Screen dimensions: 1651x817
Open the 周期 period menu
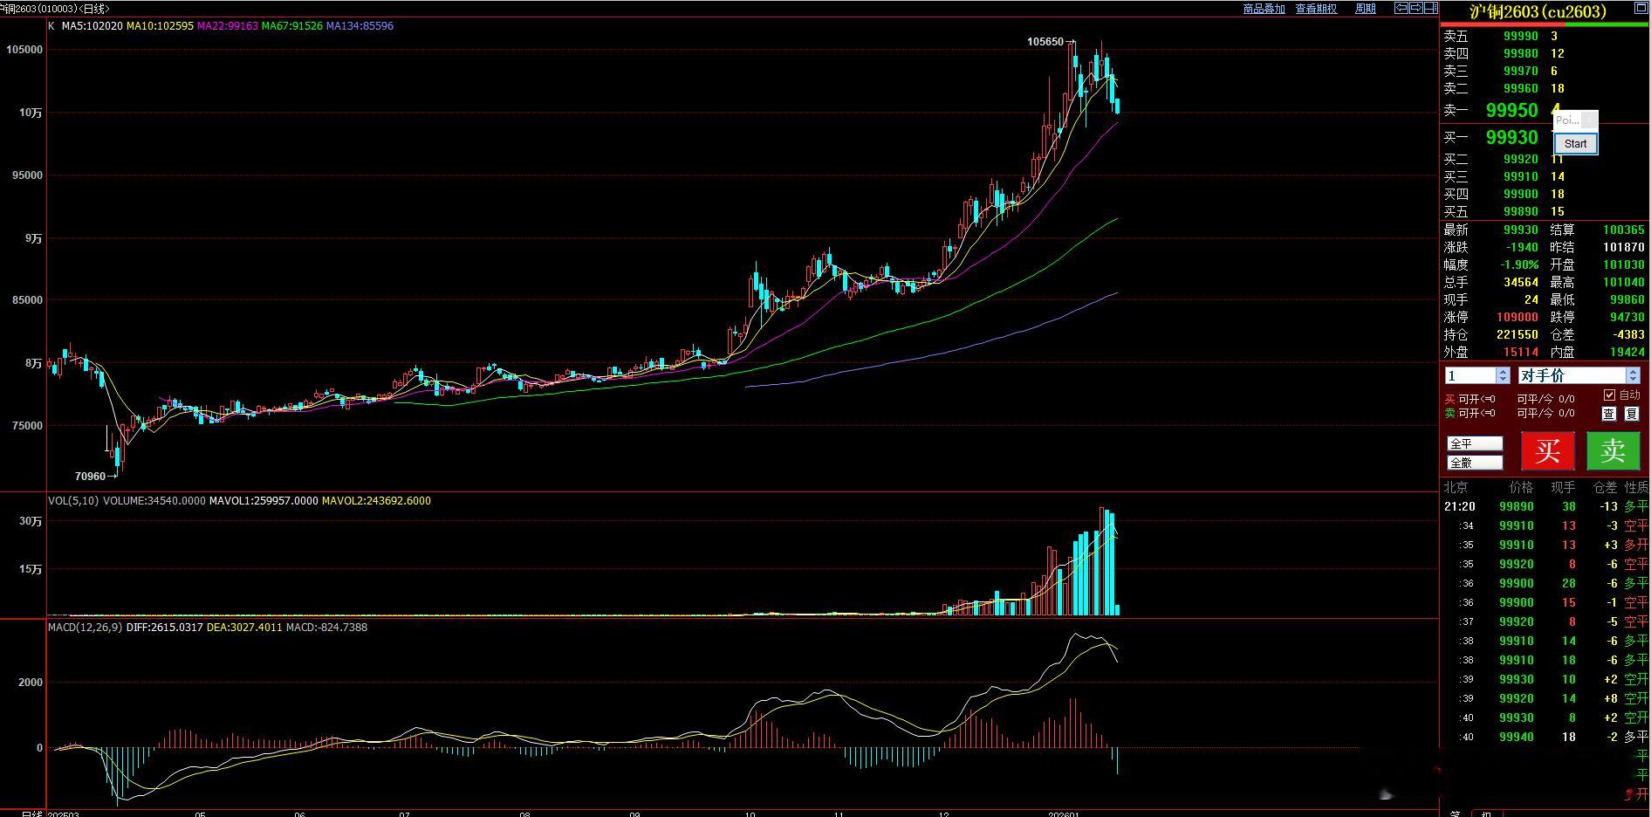pyautogui.click(x=1365, y=9)
